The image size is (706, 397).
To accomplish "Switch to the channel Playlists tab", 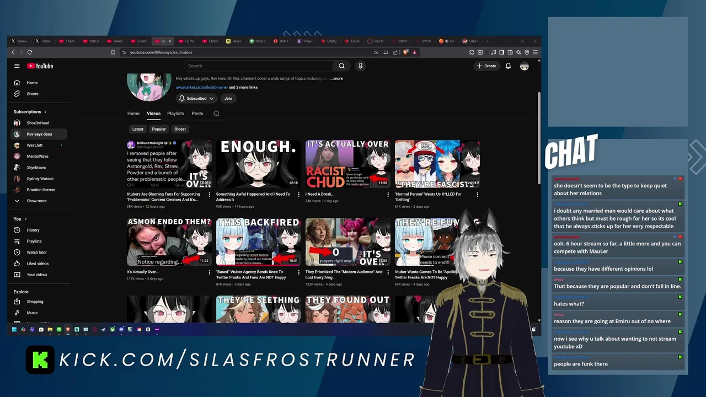I will click(x=175, y=114).
